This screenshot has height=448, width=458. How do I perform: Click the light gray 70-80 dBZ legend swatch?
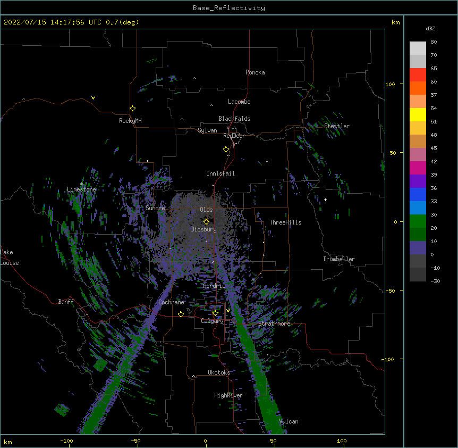click(x=418, y=48)
